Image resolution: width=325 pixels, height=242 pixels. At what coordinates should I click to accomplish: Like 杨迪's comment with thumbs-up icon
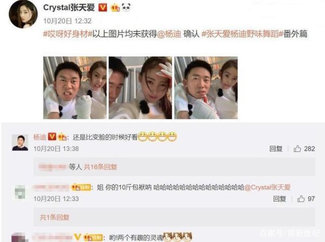click(x=297, y=148)
